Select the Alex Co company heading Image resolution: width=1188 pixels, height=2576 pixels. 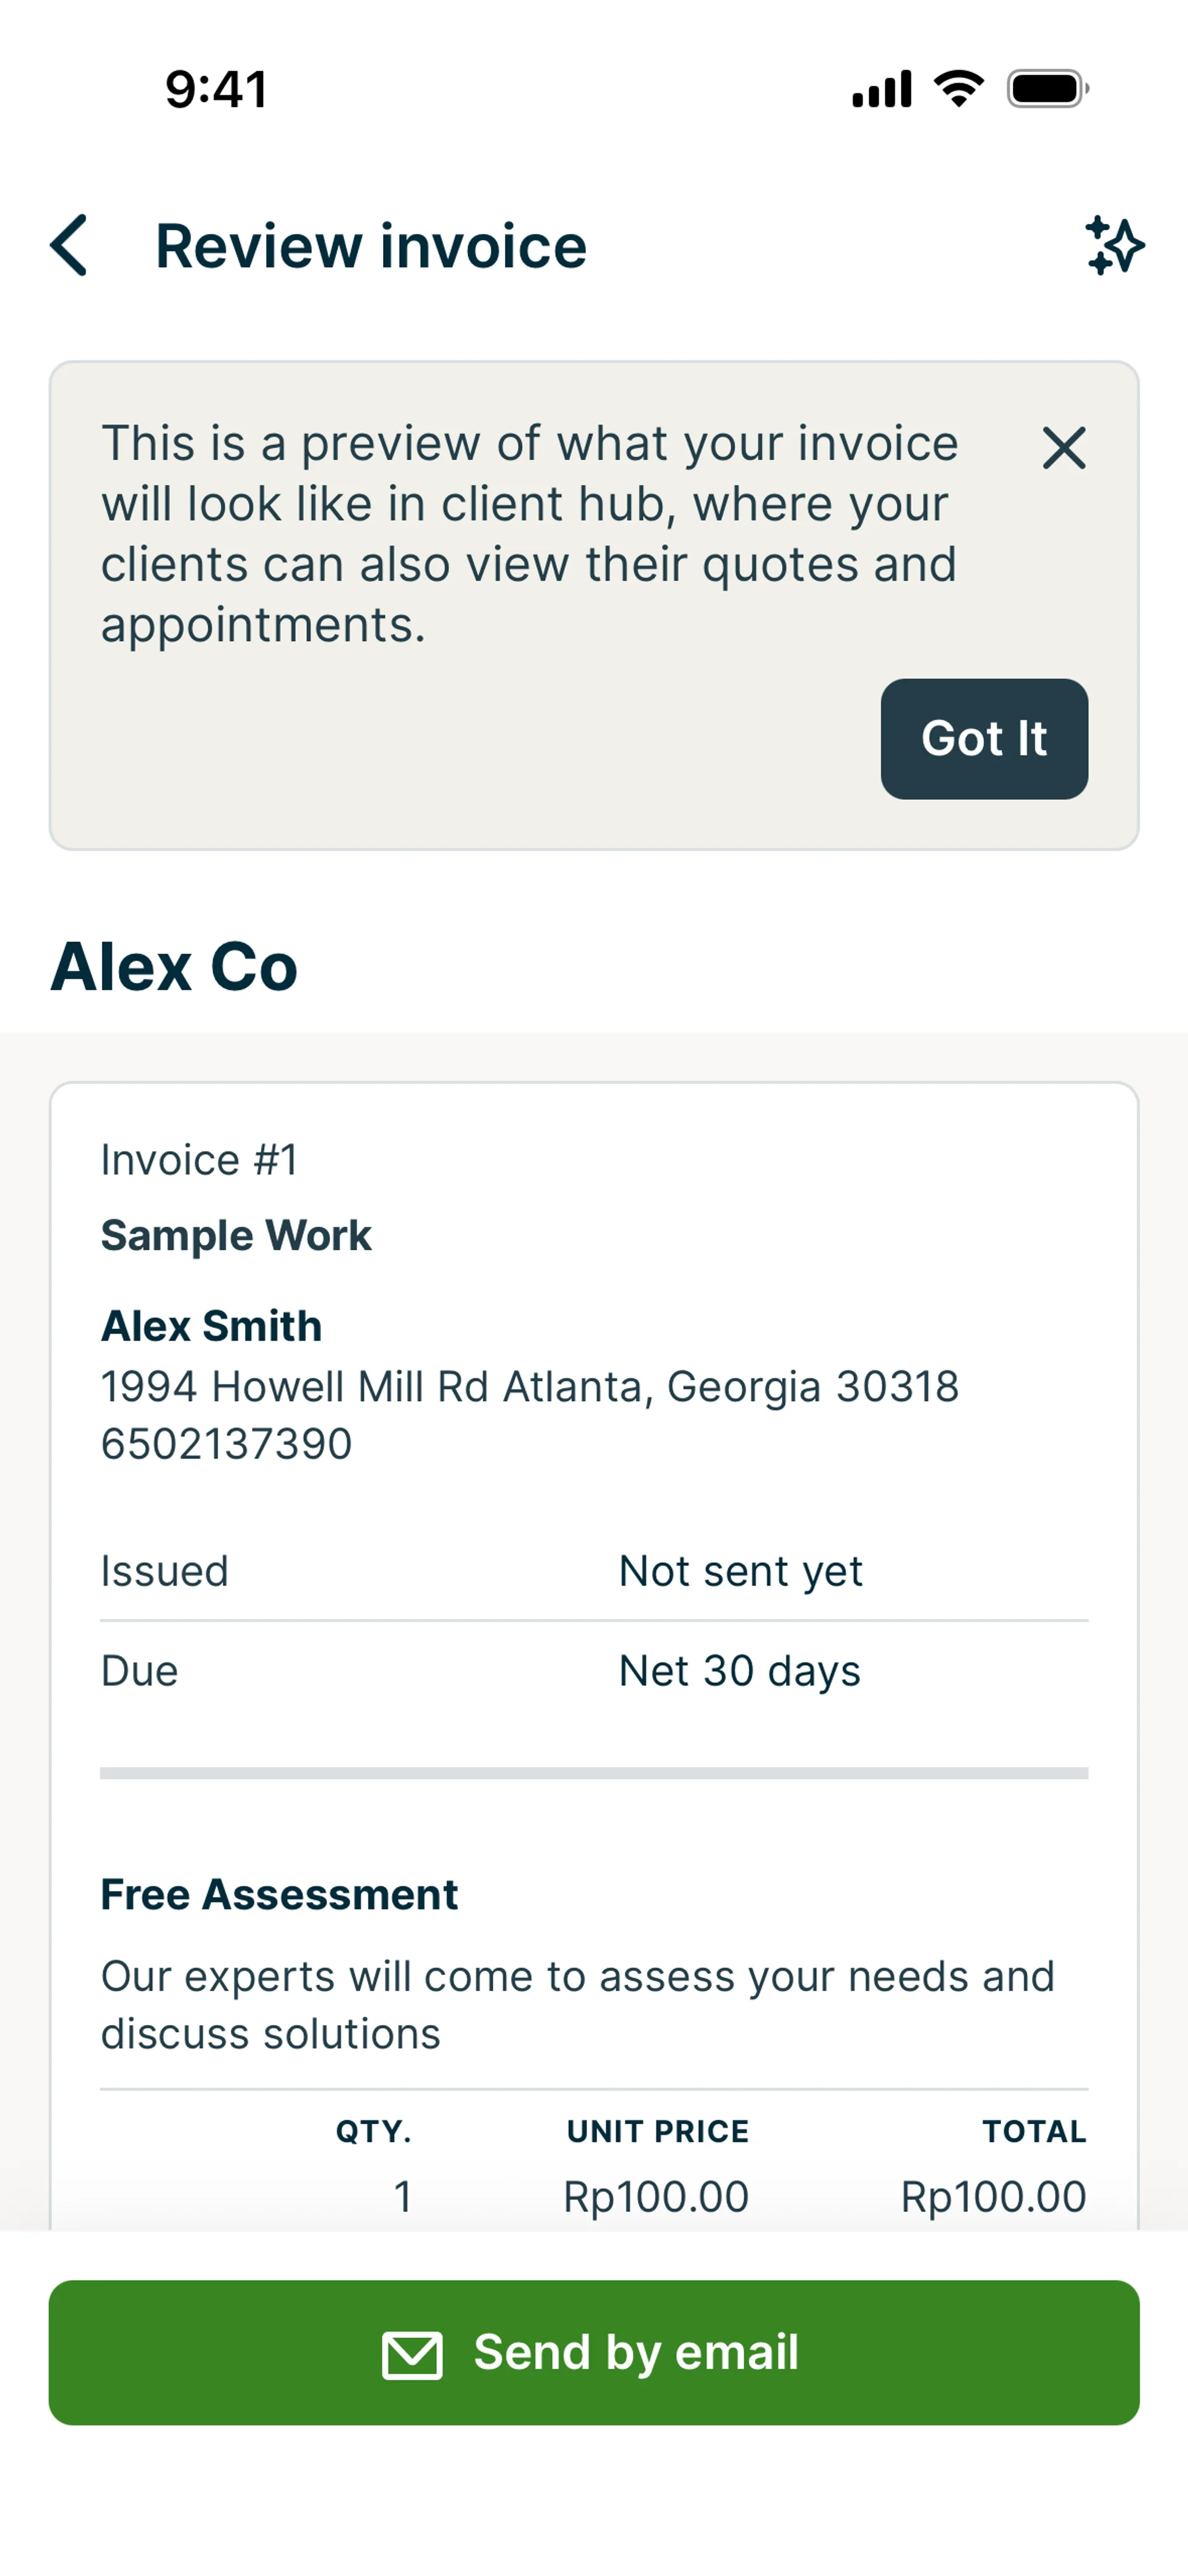174,967
